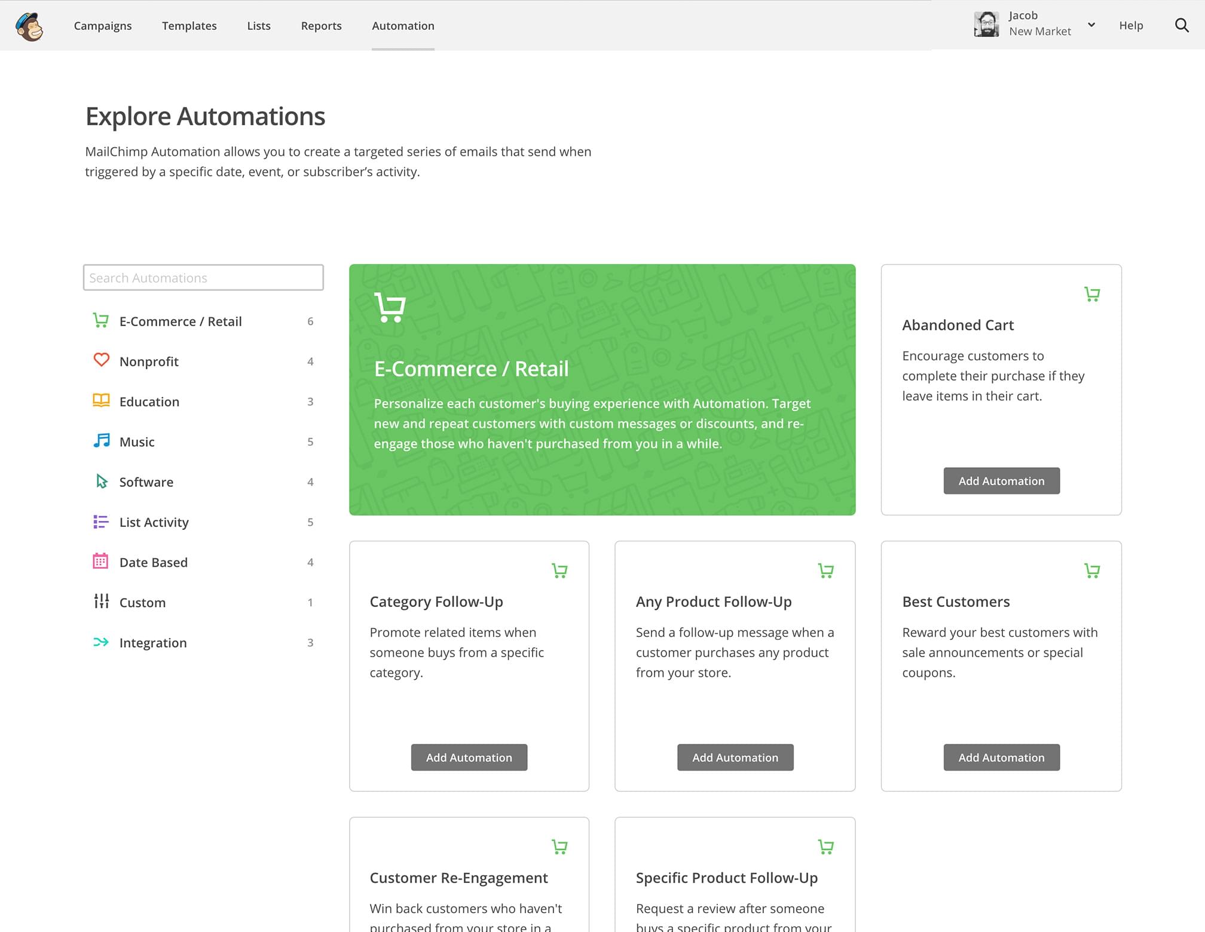Click the Search Automations input field
The height and width of the screenshot is (932, 1205).
[x=203, y=278]
